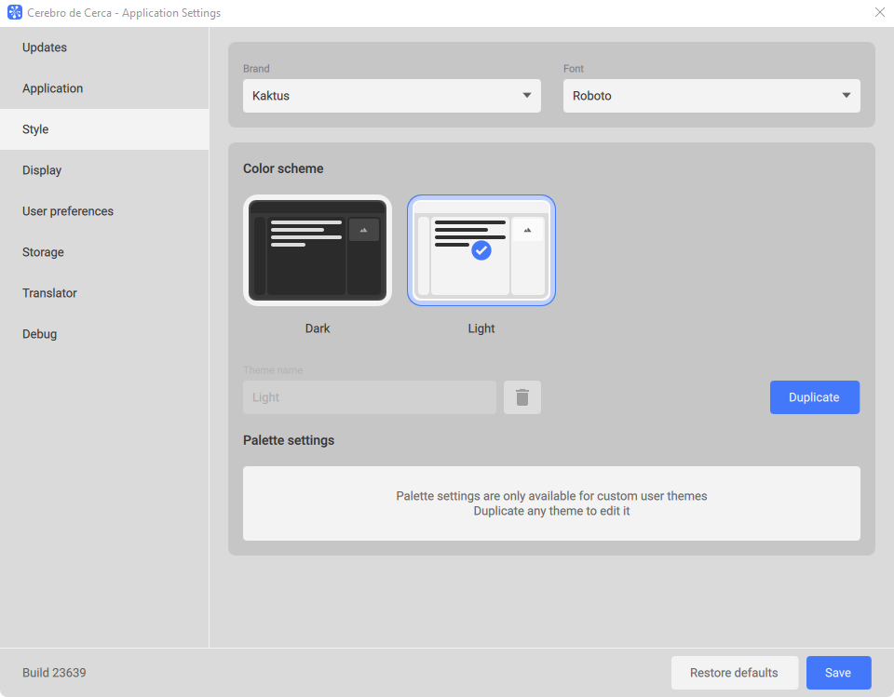The width and height of the screenshot is (894, 697).
Task: Click the Theme name input field
Action: pos(369,397)
